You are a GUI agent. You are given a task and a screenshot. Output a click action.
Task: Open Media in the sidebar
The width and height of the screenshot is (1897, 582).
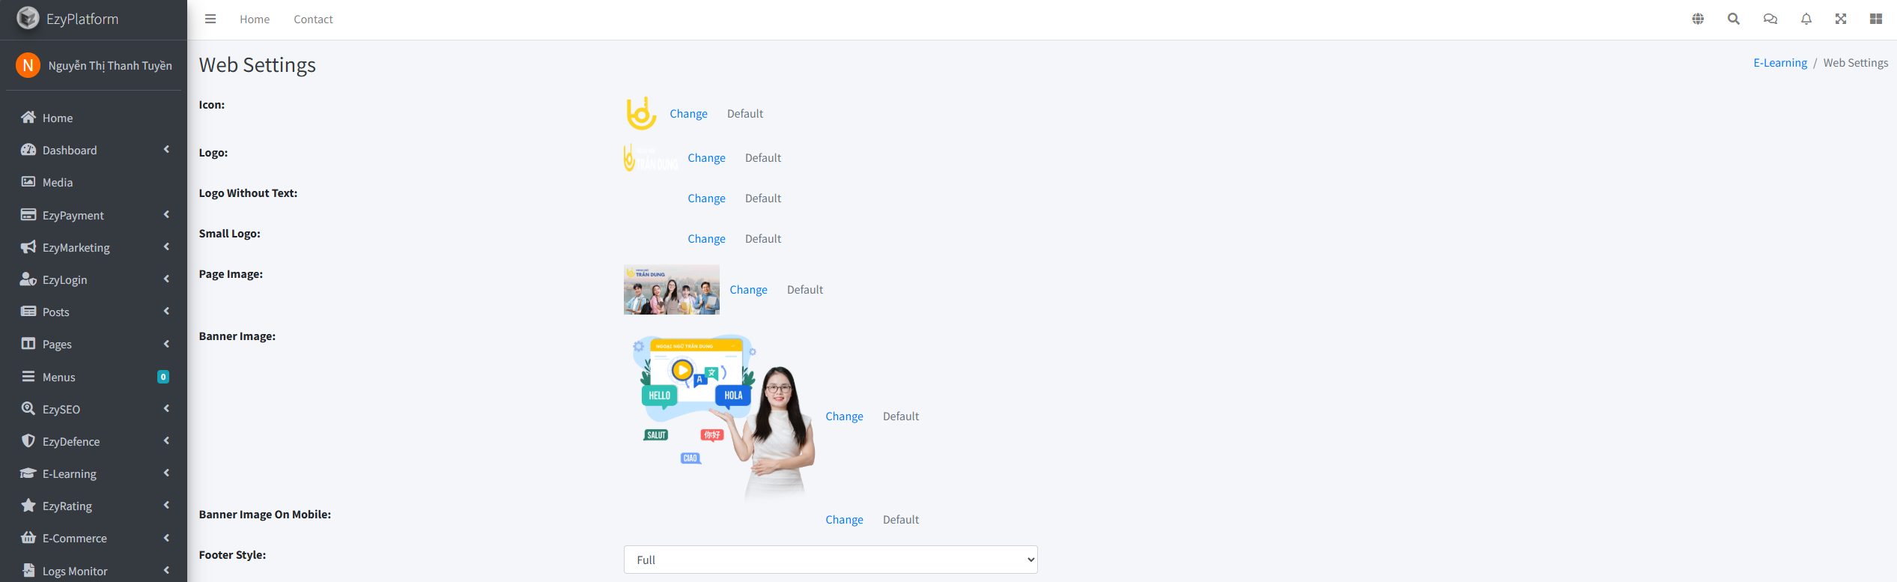[x=58, y=182]
